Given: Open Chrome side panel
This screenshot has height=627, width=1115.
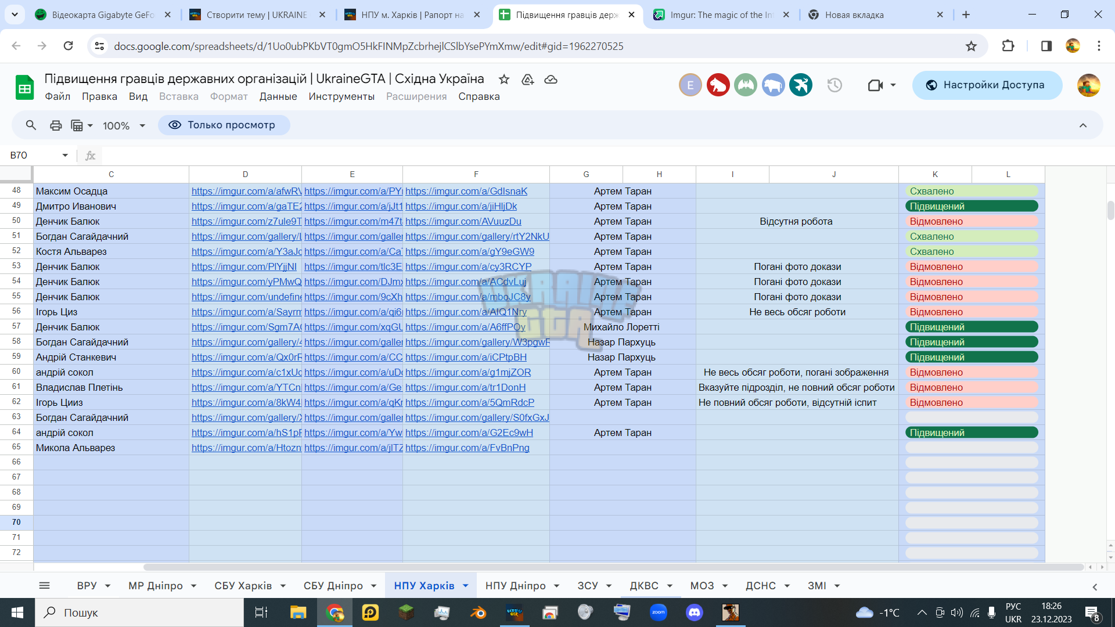Looking at the screenshot, I should (1046, 46).
